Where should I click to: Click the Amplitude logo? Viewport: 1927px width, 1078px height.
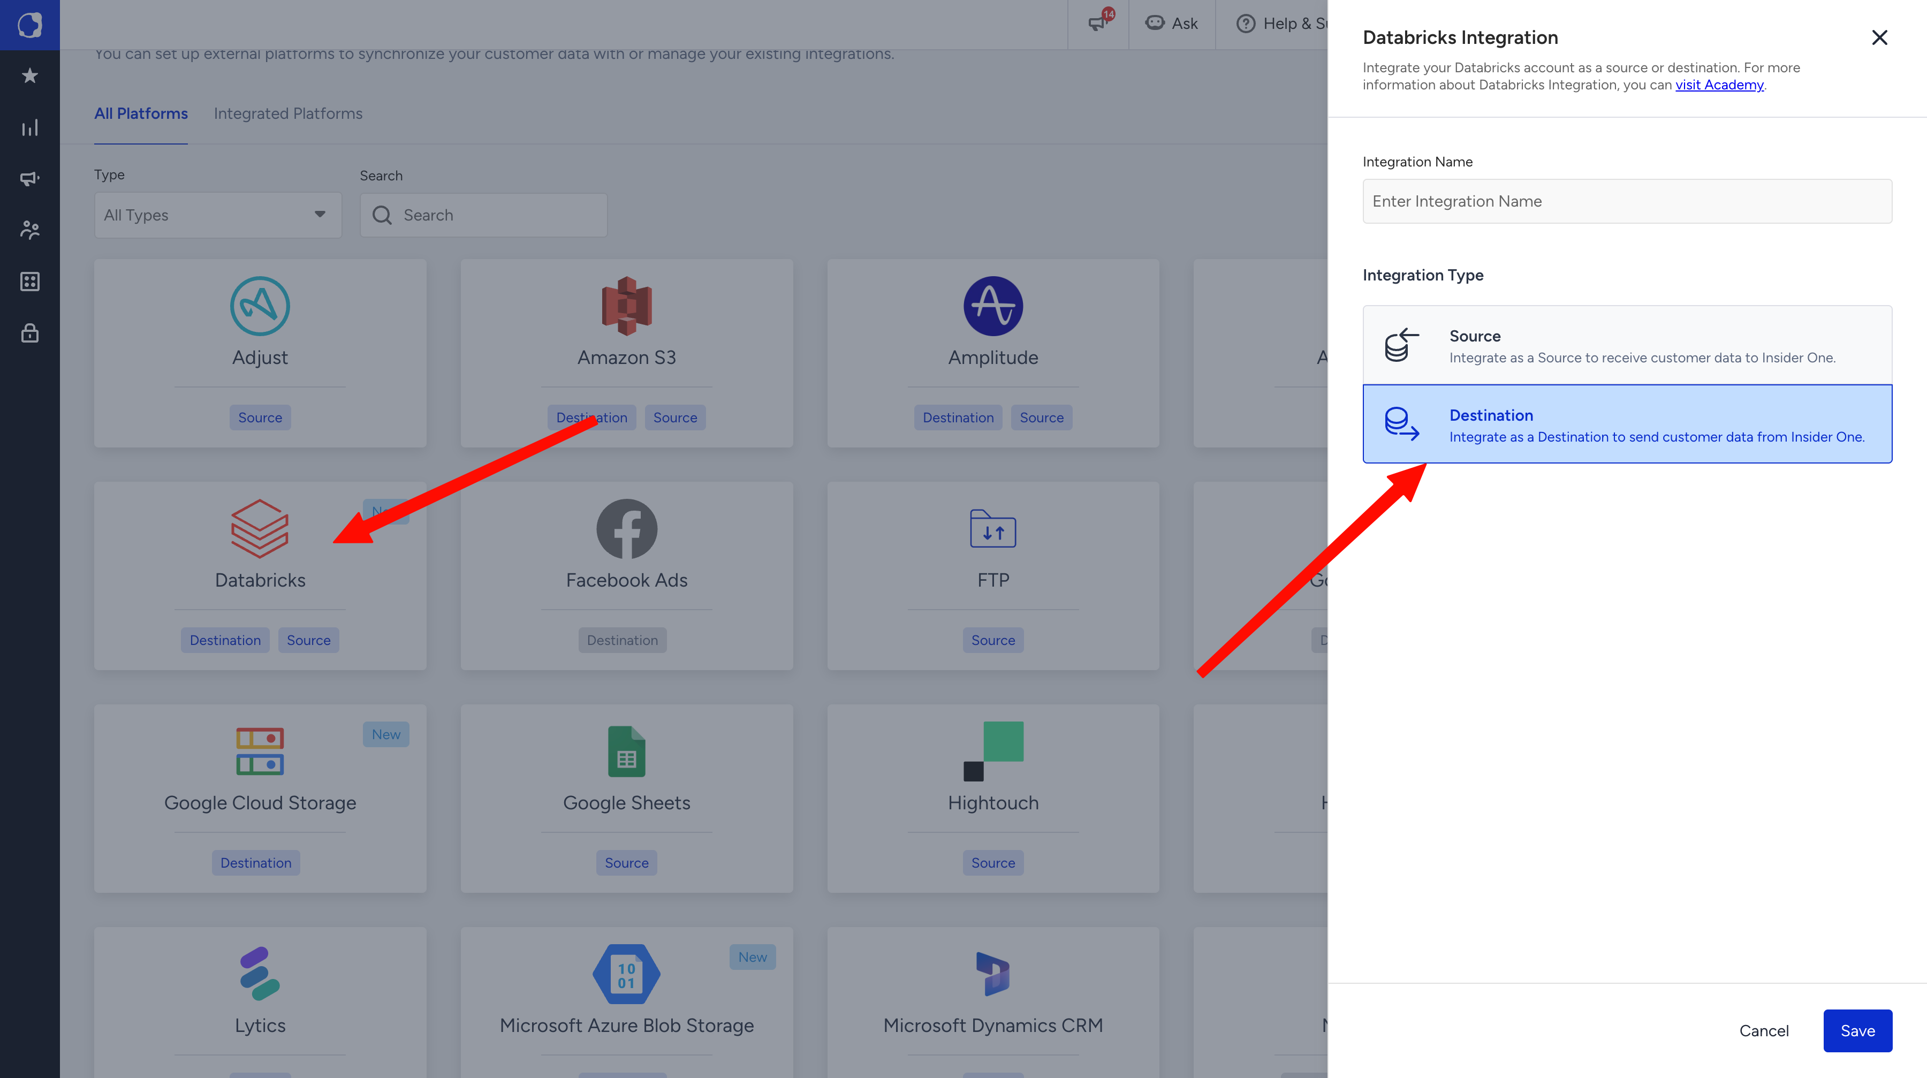coord(993,306)
